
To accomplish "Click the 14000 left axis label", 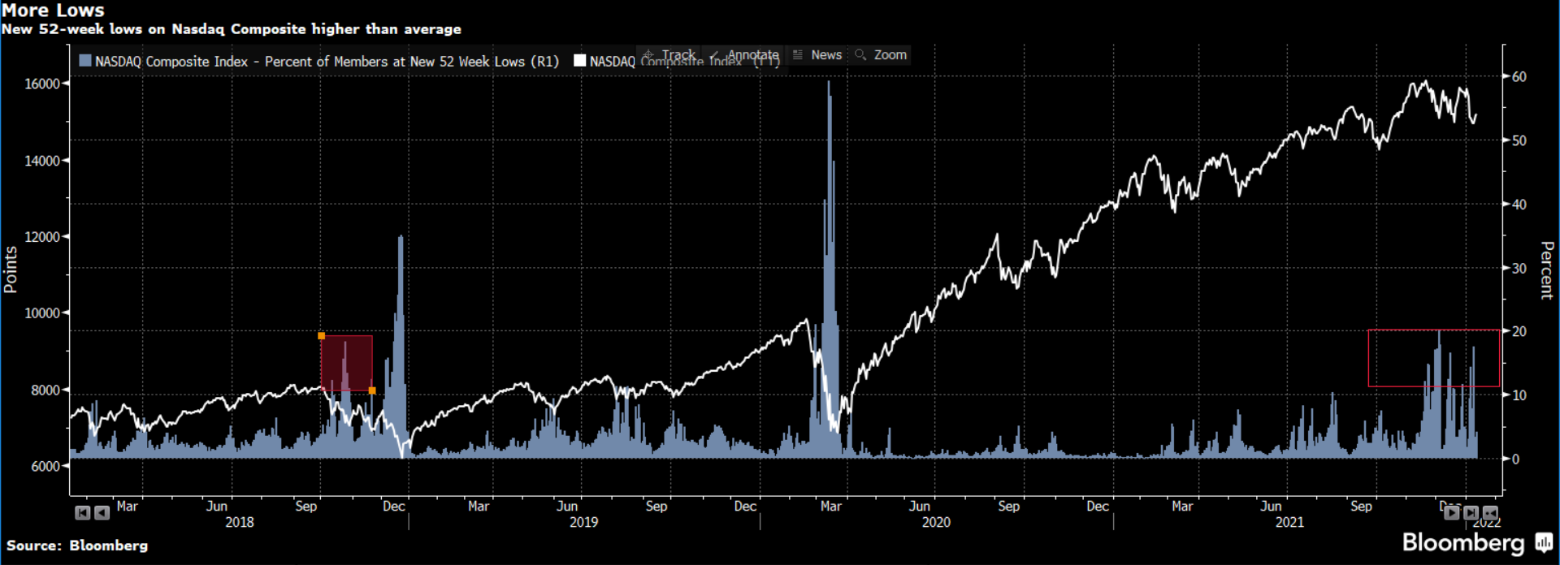I will [x=42, y=161].
